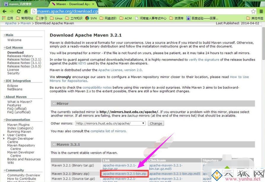265x182 pixels.
Task: Open the Features sidebar link
Action: coord(14,105)
